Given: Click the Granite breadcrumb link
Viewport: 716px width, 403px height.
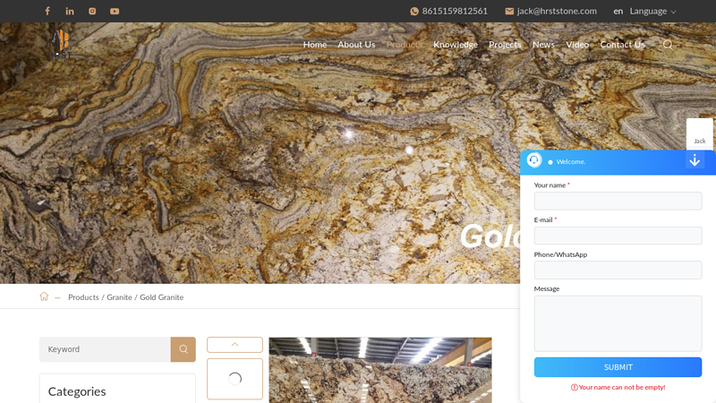Looking at the screenshot, I should (120, 297).
